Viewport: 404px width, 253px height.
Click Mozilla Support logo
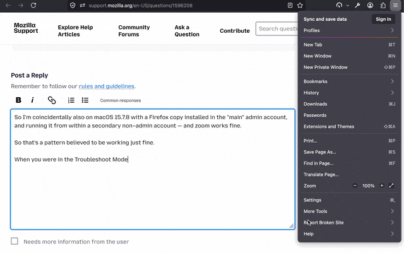point(26,28)
